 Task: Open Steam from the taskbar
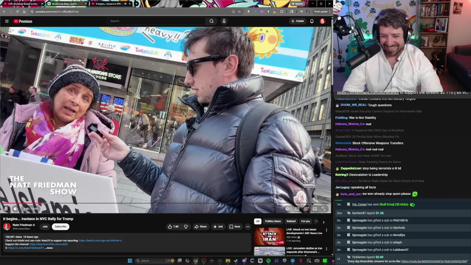pos(236,261)
